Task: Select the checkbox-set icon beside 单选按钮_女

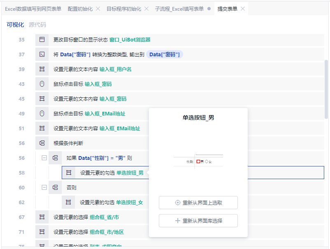Action: (x=69, y=202)
